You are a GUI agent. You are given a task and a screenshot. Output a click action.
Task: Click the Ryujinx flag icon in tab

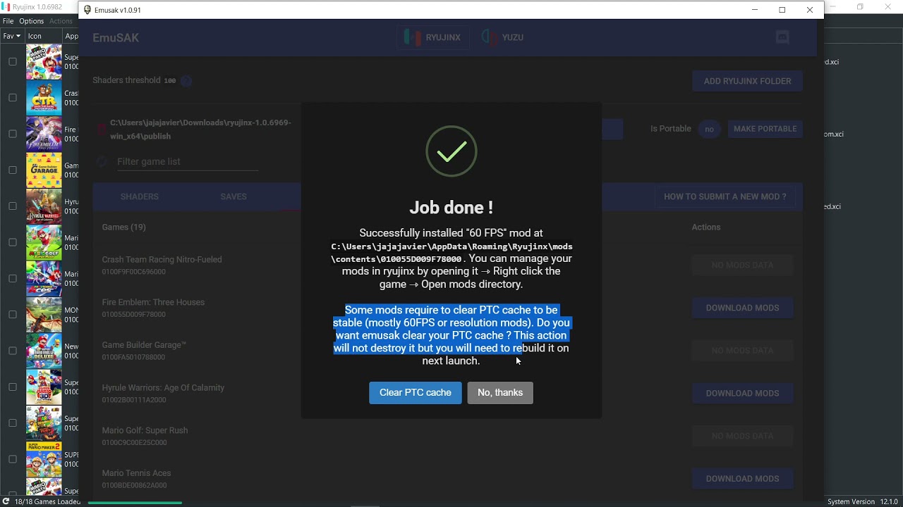click(x=413, y=37)
